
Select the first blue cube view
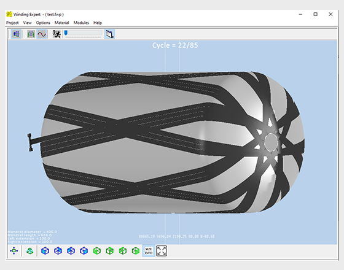click(45, 251)
